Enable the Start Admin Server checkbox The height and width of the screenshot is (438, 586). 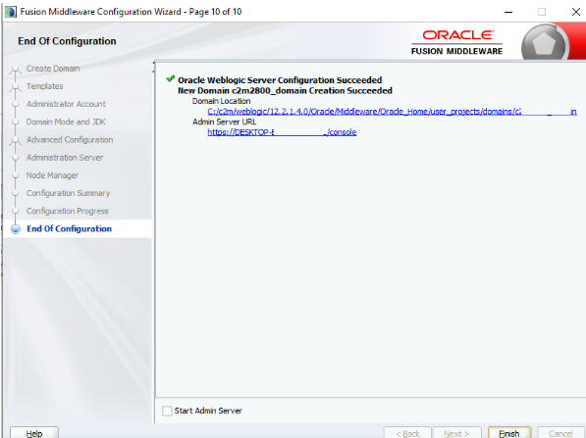click(167, 411)
